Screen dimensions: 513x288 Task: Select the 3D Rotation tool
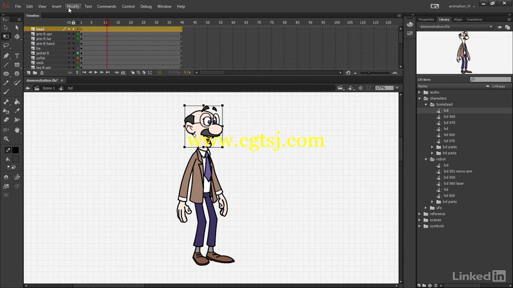click(17, 36)
